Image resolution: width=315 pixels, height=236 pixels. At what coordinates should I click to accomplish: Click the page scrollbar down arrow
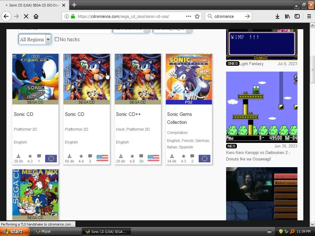coord(313,224)
